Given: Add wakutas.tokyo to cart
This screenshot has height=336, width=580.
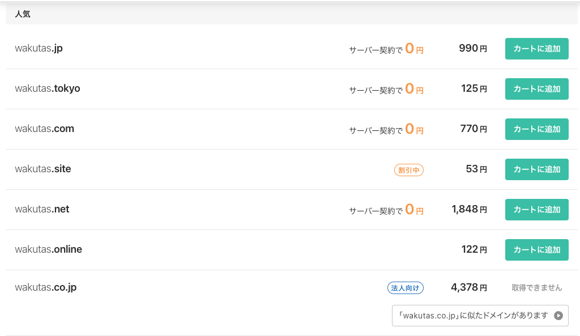Looking at the screenshot, I should (x=536, y=89).
